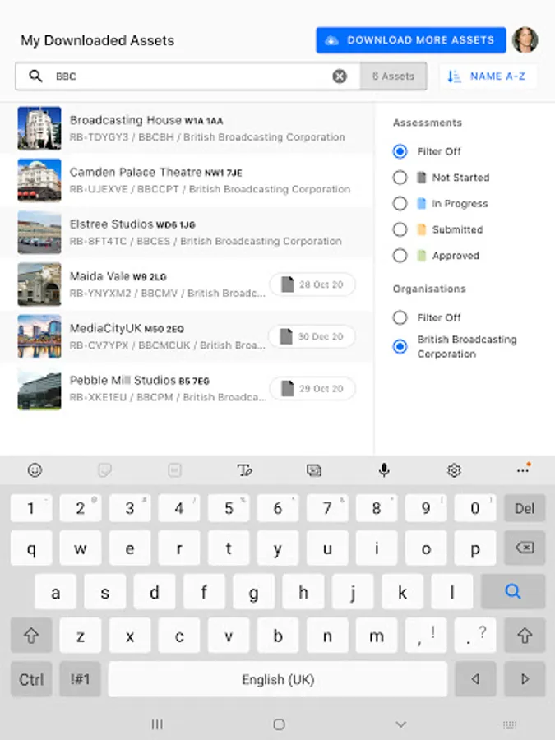Open keyboard more options dots
The image size is (555, 740).
[x=523, y=469]
